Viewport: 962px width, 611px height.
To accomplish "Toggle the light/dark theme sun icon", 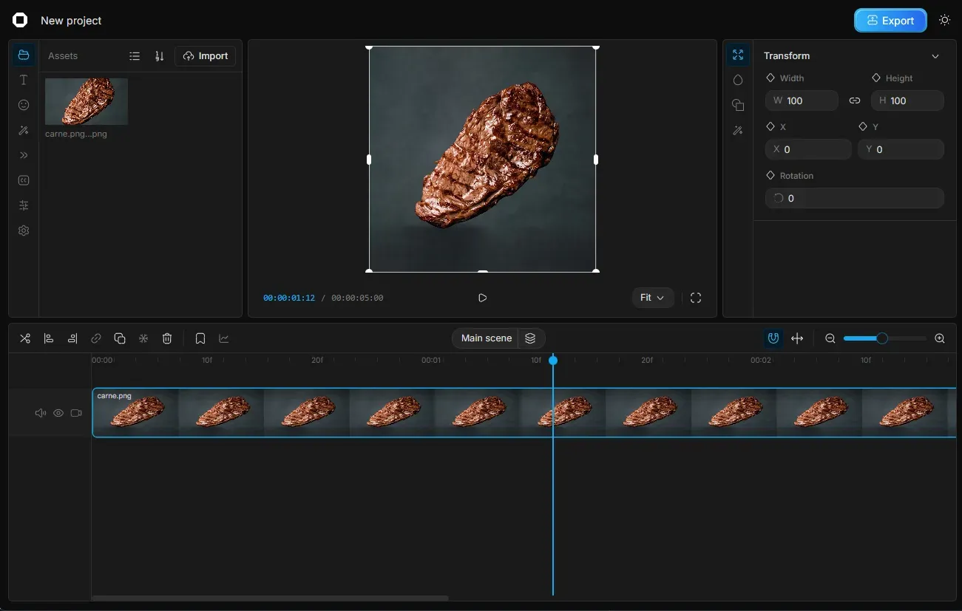I will (944, 21).
